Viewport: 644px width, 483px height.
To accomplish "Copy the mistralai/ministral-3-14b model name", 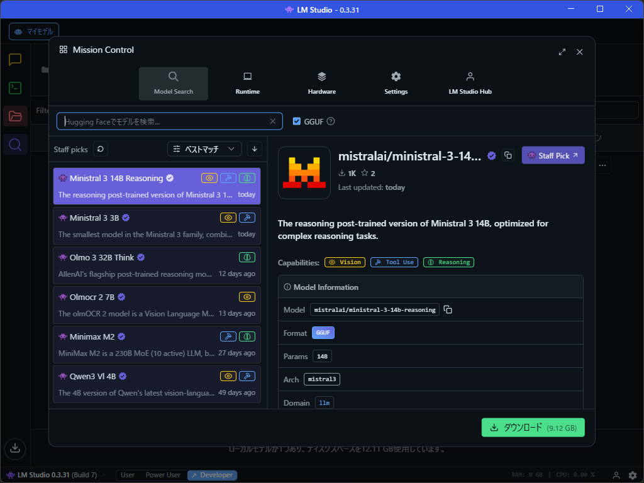I will [508, 155].
